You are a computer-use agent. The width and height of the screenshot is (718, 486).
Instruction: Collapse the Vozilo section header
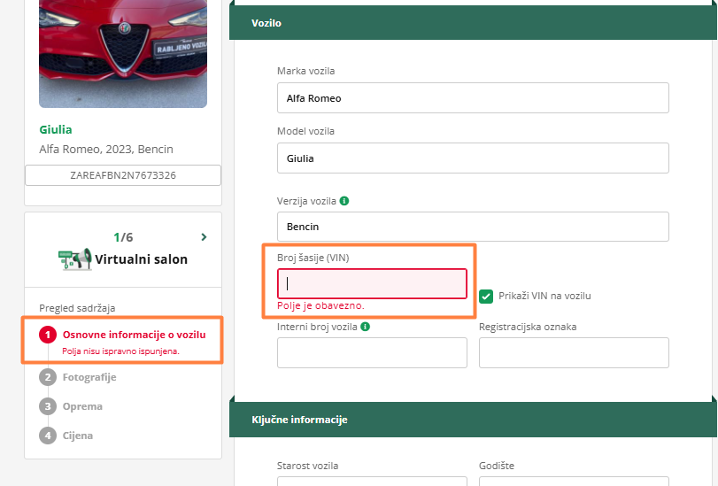click(x=473, y=23)
